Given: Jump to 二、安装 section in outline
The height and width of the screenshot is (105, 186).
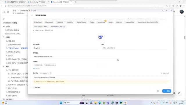Looking at the screenshot, I should click(6, 37).
